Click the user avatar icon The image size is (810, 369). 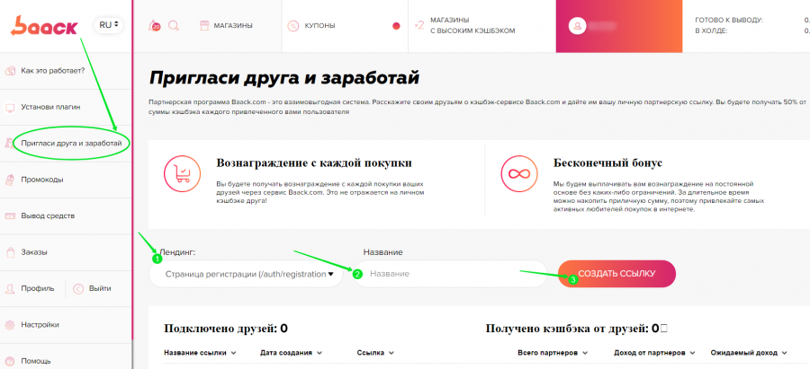tap(577, 26)
